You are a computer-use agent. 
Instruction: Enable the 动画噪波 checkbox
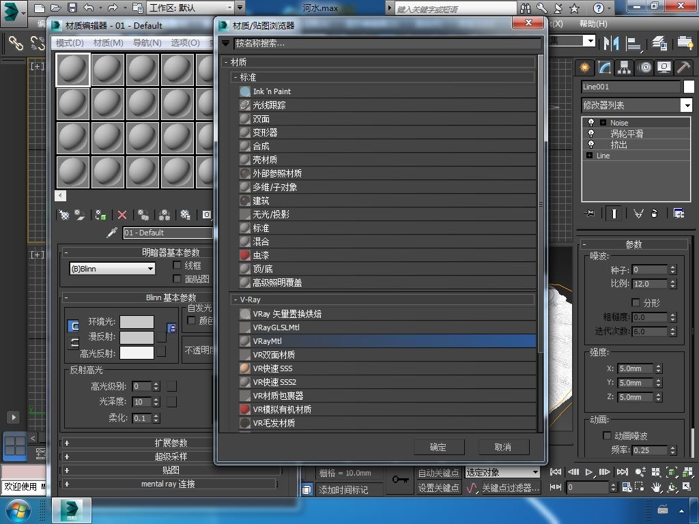607,435
